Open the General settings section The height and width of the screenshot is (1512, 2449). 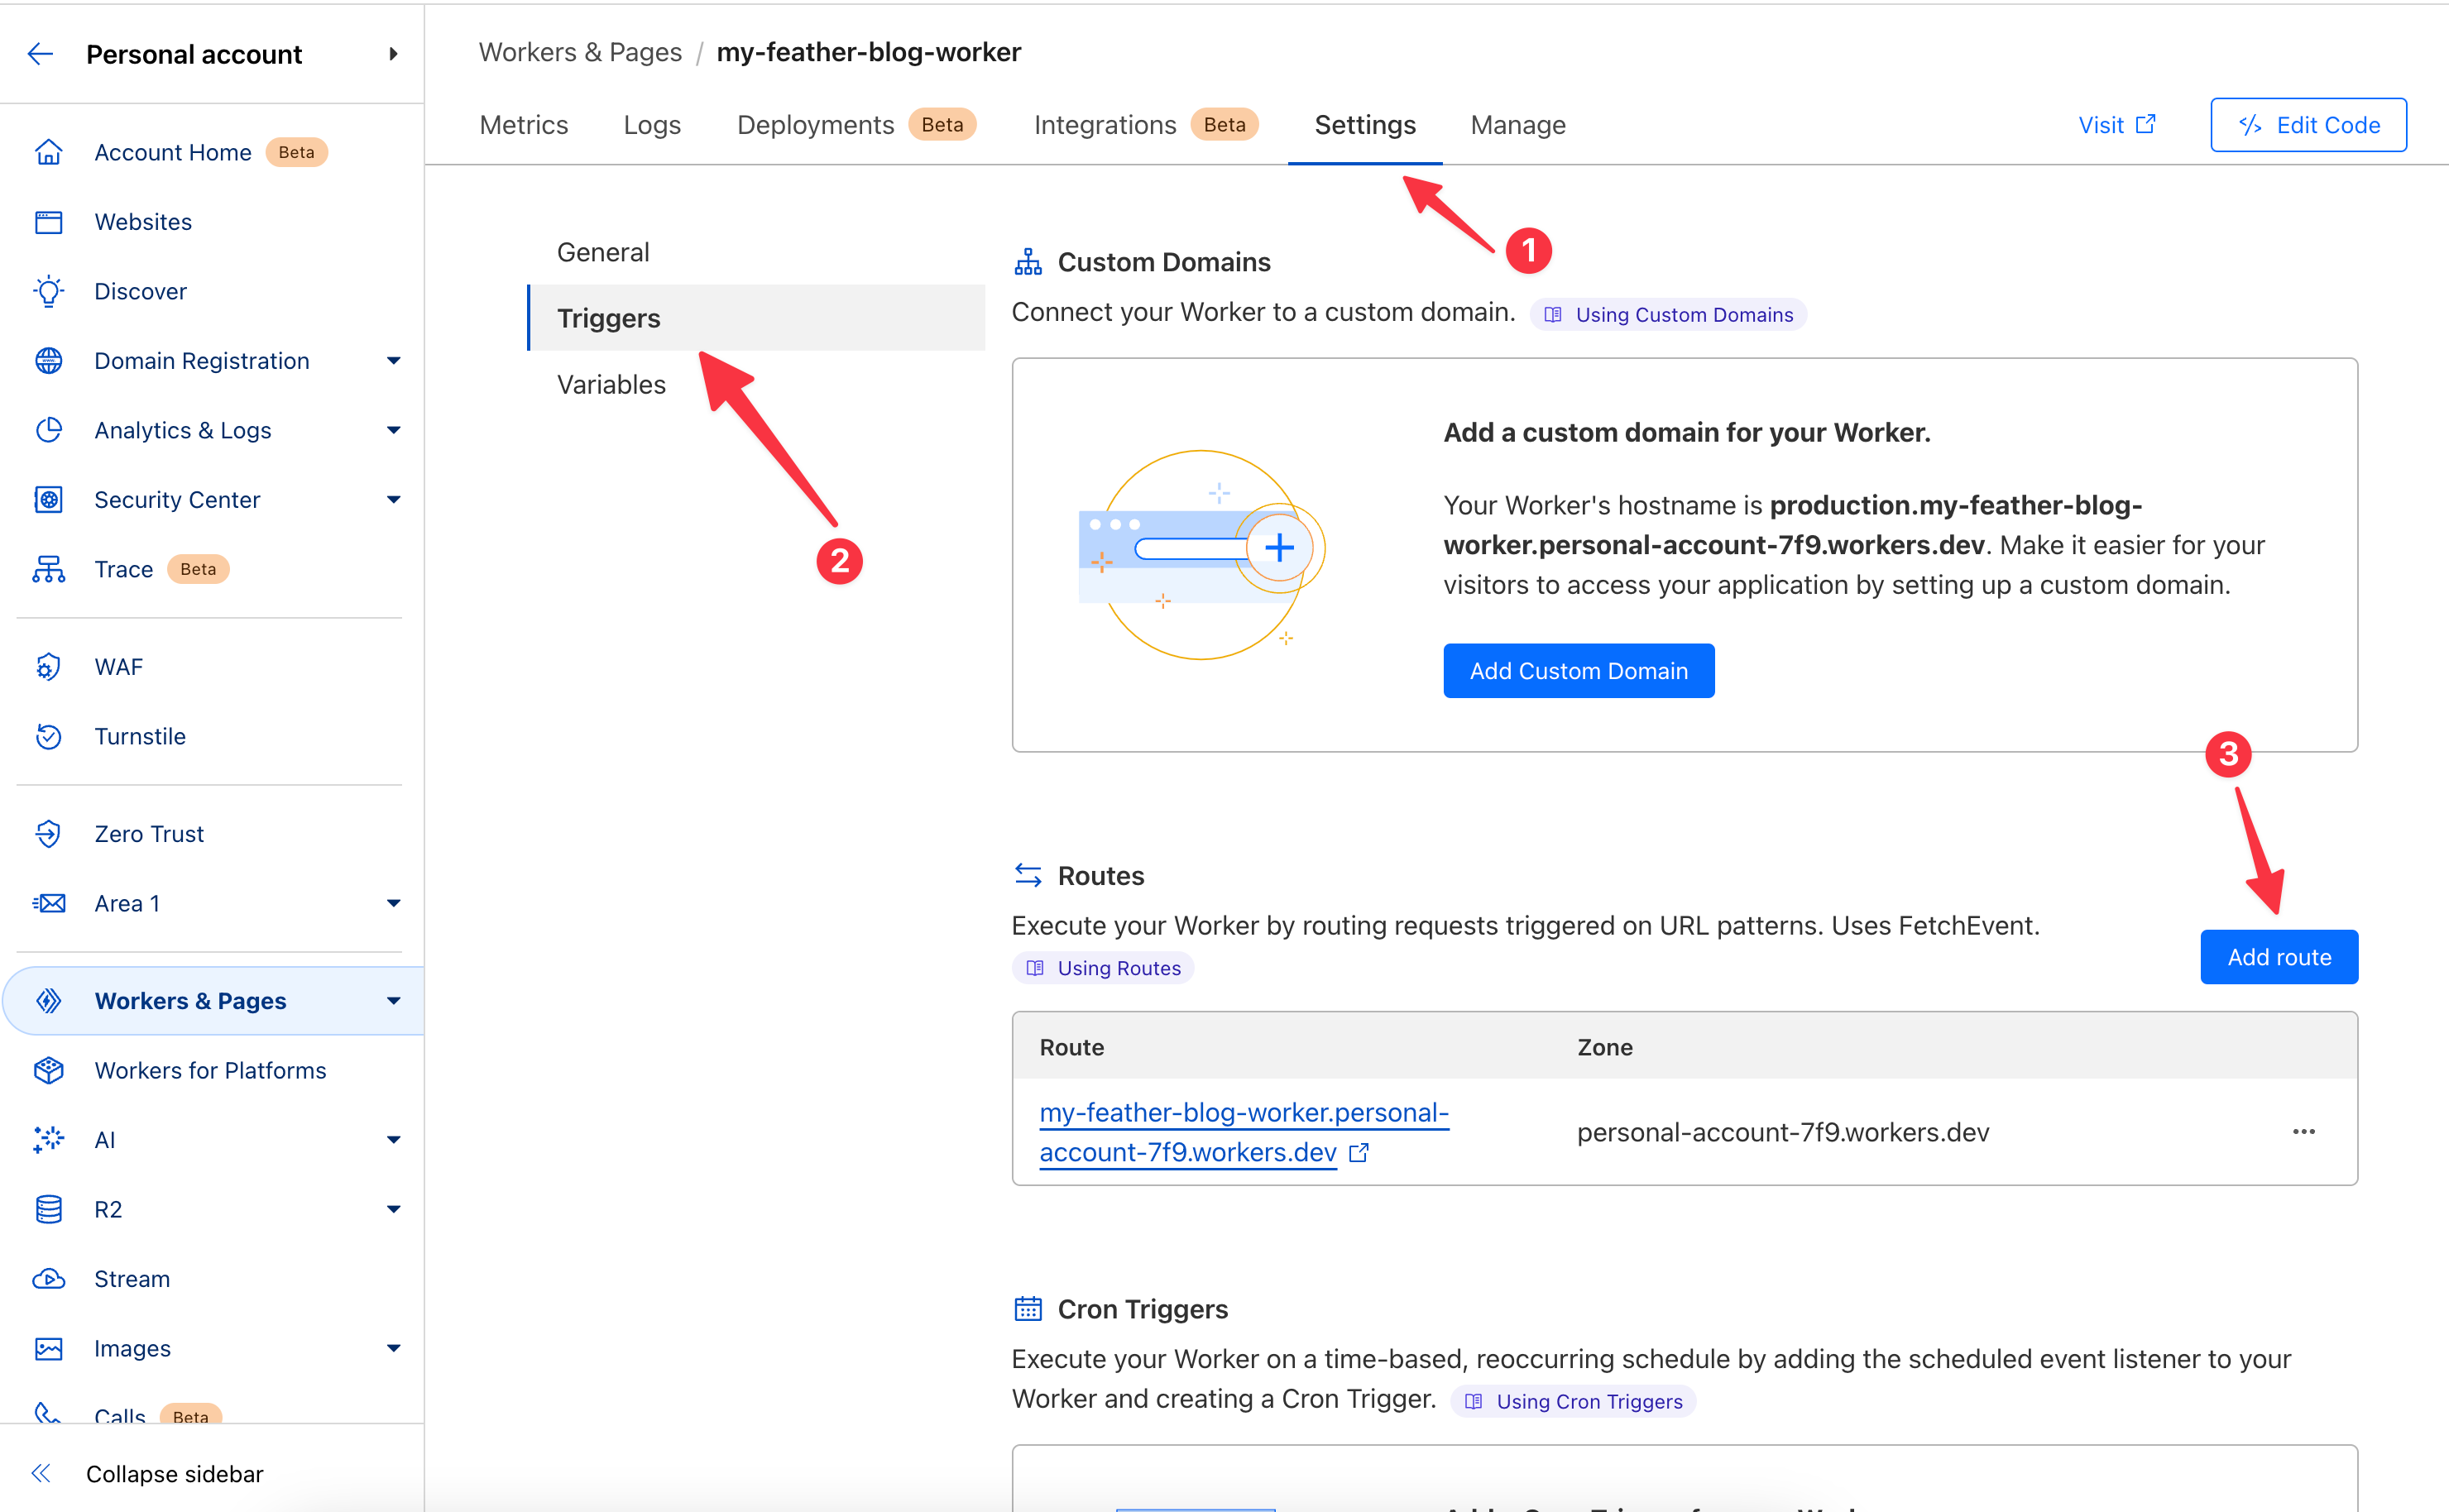click(603, 253)
